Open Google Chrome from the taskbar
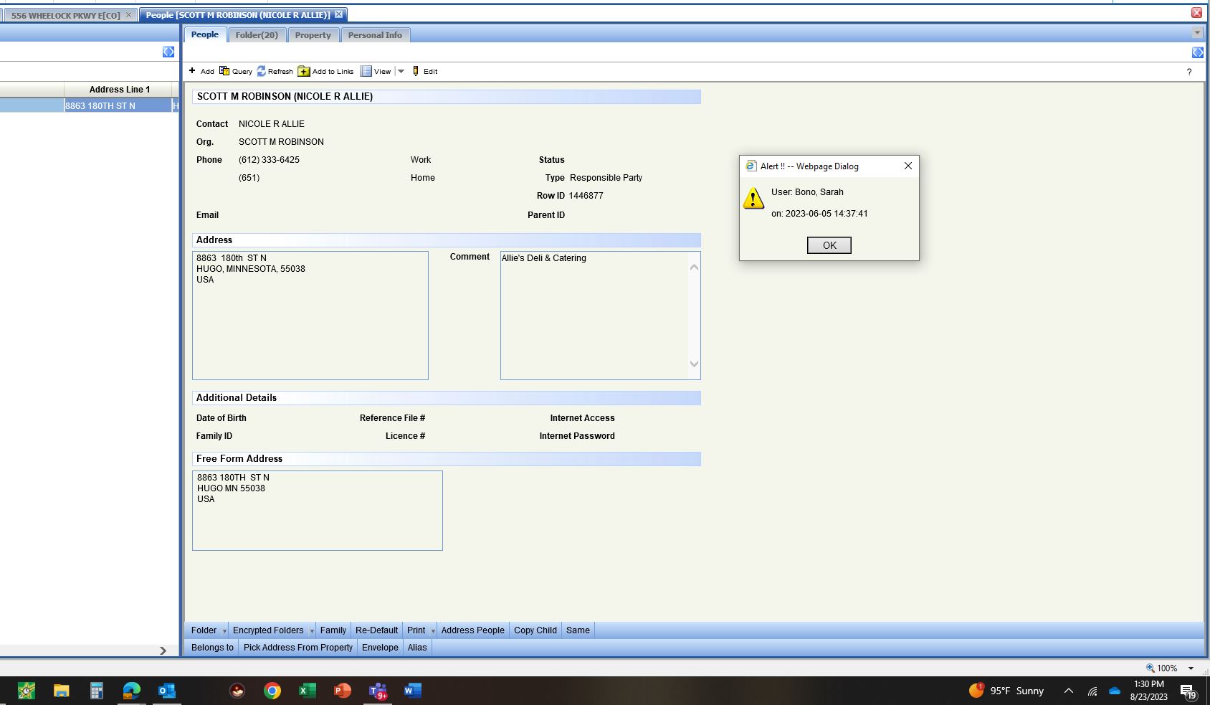 click(272, 691)
